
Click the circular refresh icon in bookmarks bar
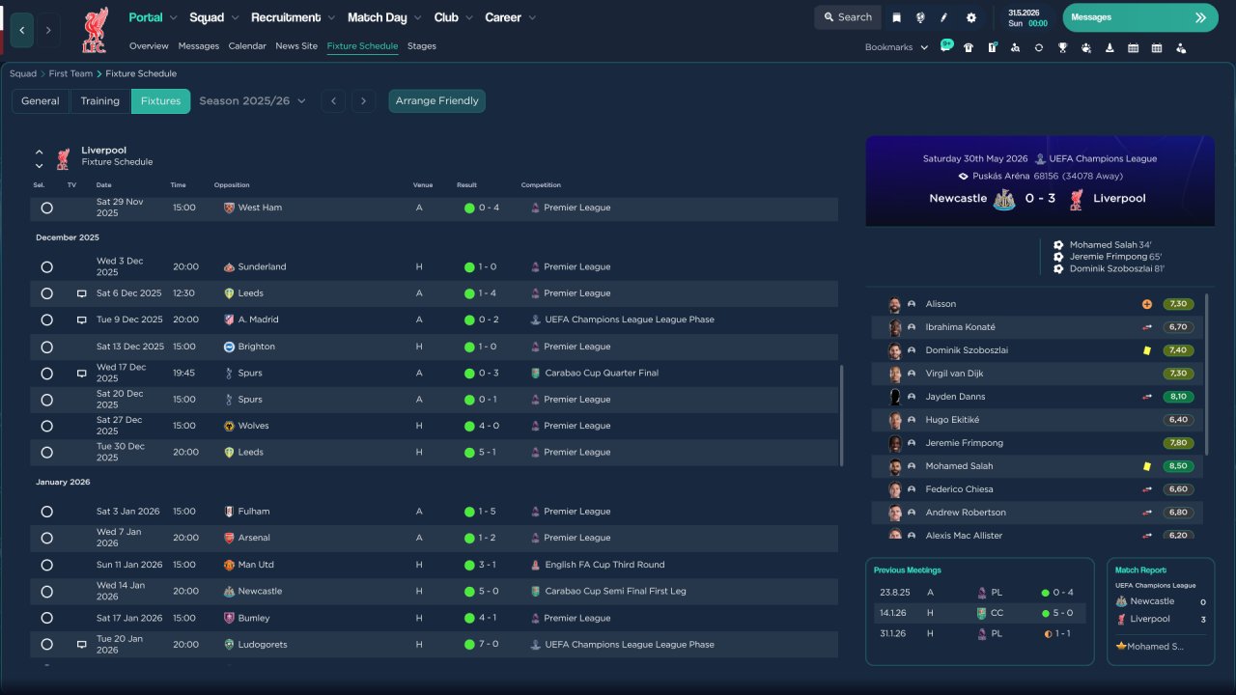[1039, 47]
